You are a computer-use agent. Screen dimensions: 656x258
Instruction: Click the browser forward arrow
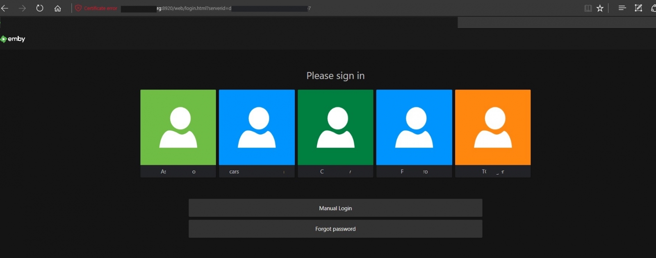tap(22, 8)
